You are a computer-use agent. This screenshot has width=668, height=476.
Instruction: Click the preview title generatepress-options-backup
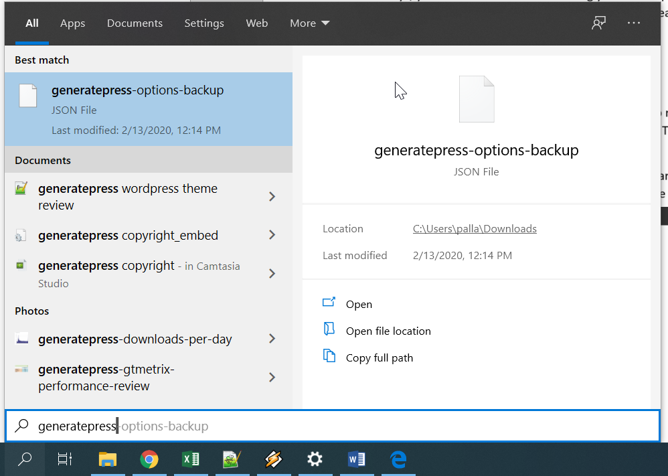coord(477,151)
